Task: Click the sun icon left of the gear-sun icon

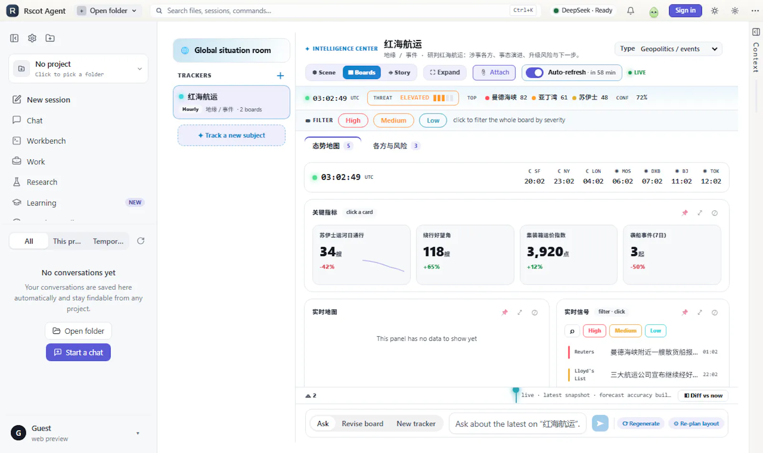Action: [714, 10]
